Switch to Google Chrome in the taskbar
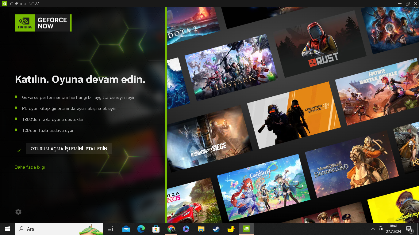 171,229
